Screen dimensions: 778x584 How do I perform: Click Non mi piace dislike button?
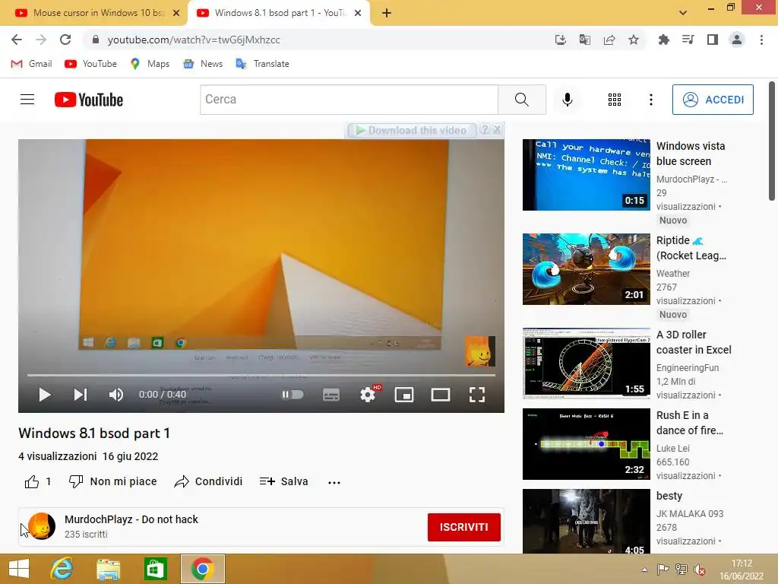click(112, 481)
